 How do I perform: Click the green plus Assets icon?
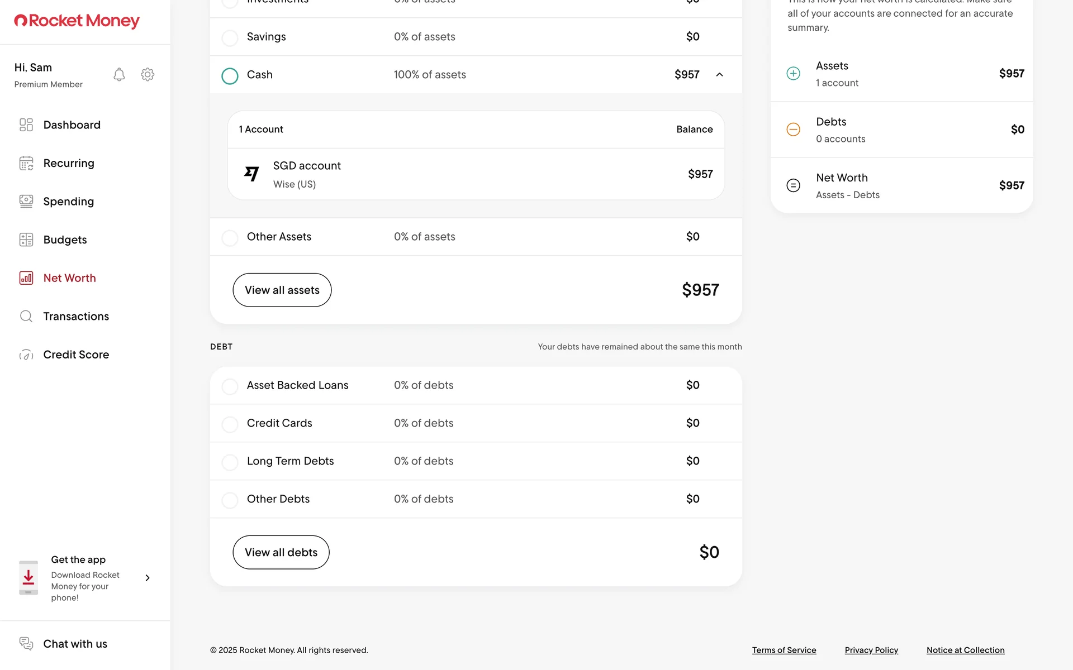click(x=793, y=74)
